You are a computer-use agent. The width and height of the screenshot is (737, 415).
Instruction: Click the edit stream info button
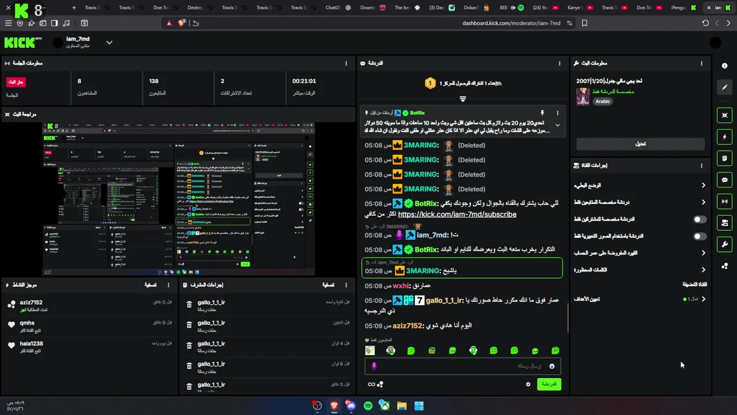640,144
